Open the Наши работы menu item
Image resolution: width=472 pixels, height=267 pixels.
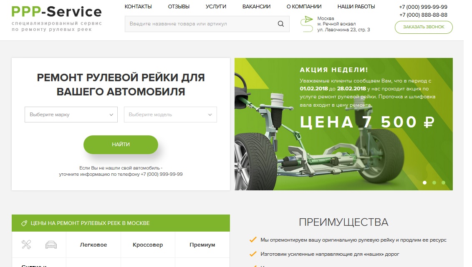click(x=356, y=7)
